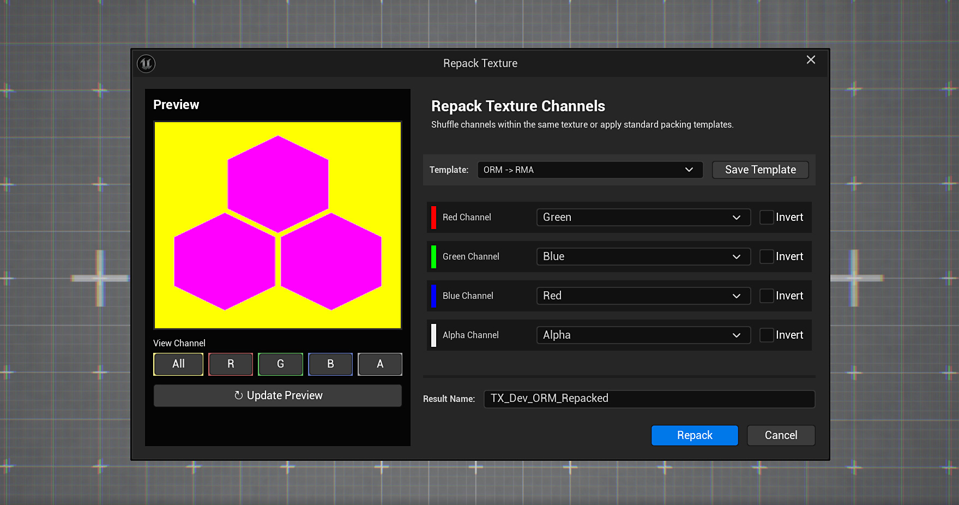Click the TX_Dev_ORM_Repacked result name field
Viewport: 959px width, 505px height.
[x=649, y=399]
